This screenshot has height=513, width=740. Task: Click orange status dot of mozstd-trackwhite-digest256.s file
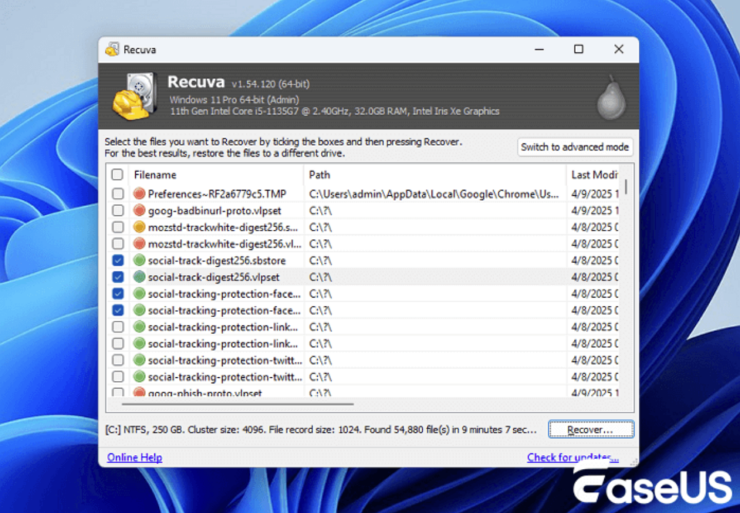coord(139,227)
